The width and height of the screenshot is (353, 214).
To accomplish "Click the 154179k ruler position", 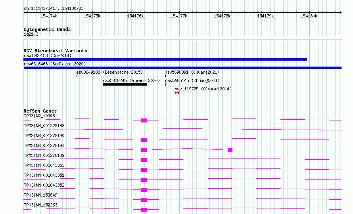I will coord(265,16).
